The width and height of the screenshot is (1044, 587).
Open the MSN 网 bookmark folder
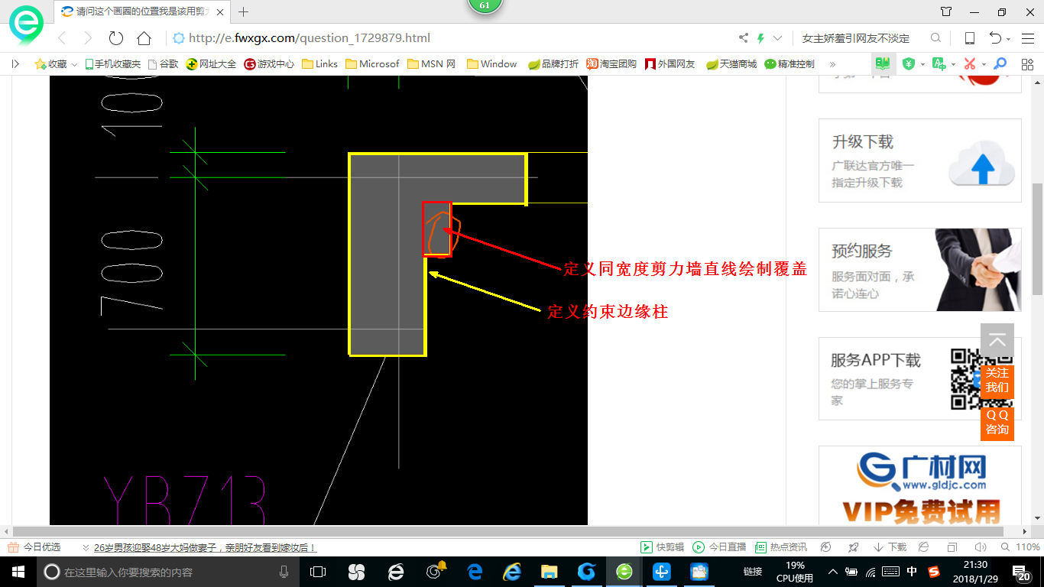point(431,64)
